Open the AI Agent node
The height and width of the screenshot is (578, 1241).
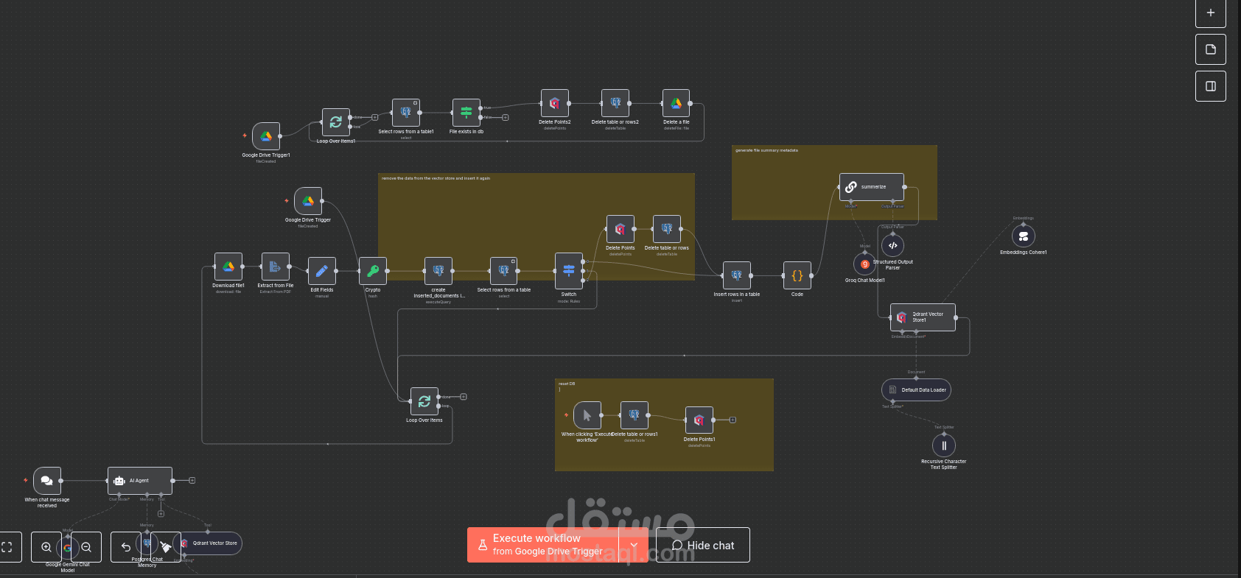140,481
